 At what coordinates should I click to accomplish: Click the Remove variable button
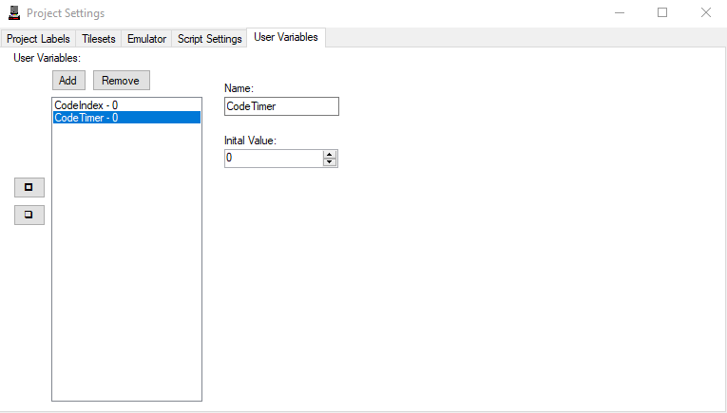[122, 81]
